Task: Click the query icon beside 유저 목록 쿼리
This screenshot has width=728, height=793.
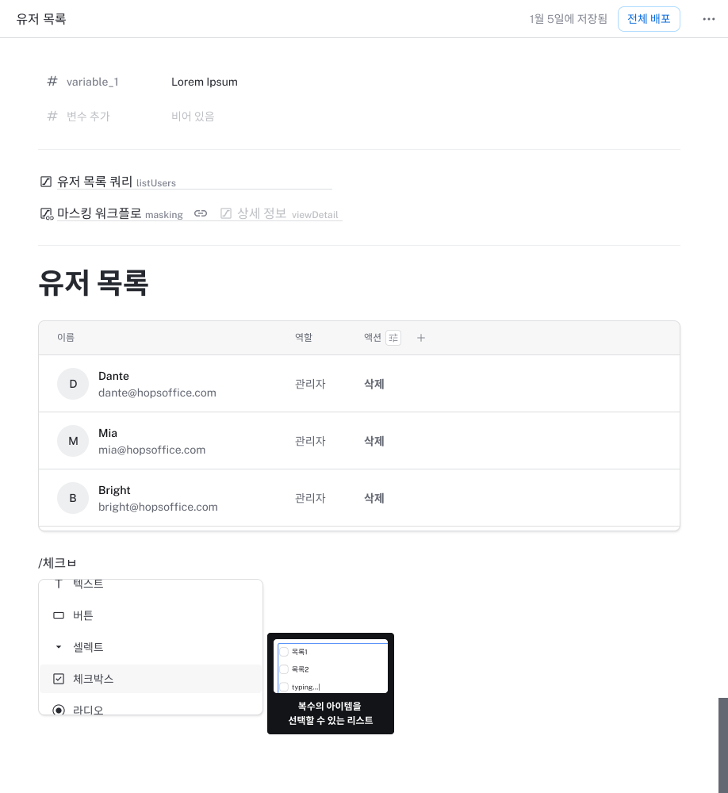Action: click(46, 182)
